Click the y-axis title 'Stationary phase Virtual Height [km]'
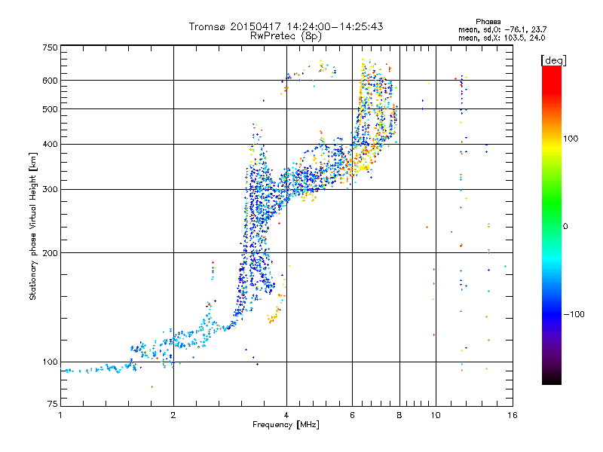The image size is (603, 452). point(33,226)
